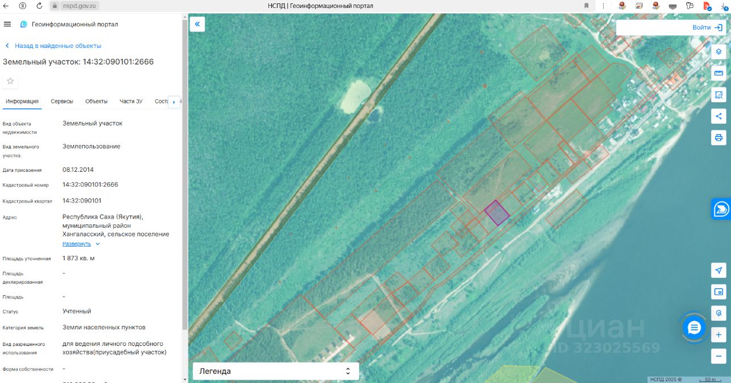Open the overview mini-map tool
Screen dimensions: 731x383
(x=718, y=292)
